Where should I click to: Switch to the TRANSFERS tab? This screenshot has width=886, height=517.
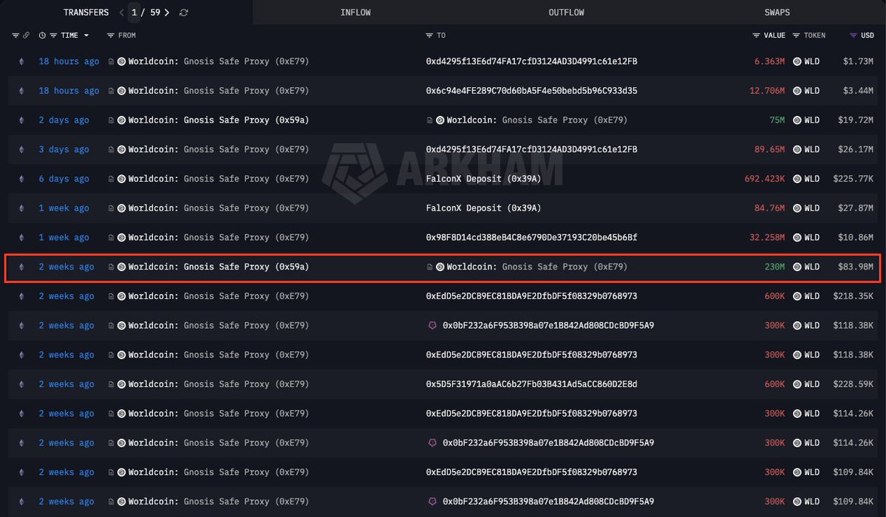coord(86,13)
